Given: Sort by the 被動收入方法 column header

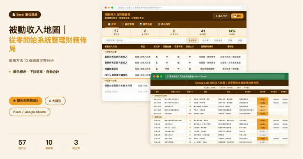Looking at the screenshot, I should click(111, 47).
